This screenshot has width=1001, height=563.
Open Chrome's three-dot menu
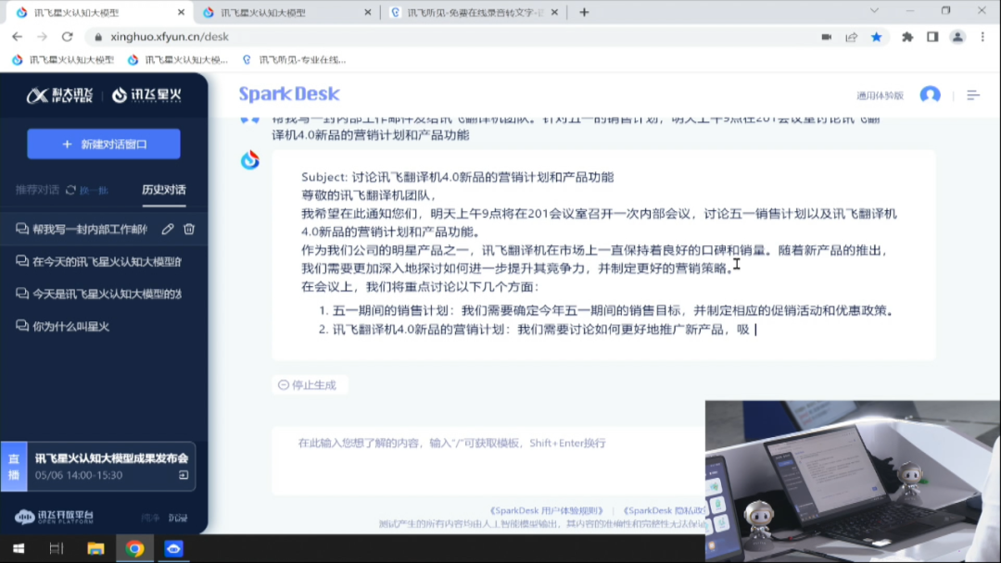pyautogui.click(x=982, y=37)
